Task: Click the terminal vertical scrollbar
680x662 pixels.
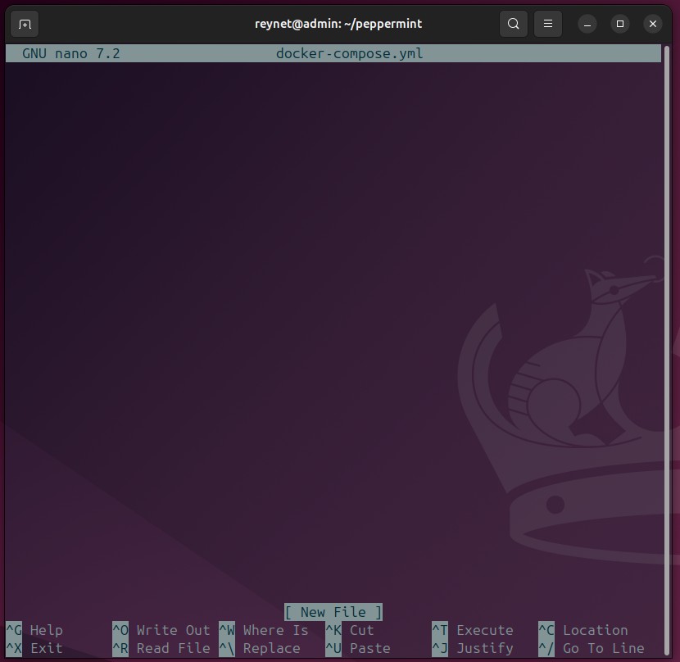Action: pyautogui.click(x=668, y=349)
